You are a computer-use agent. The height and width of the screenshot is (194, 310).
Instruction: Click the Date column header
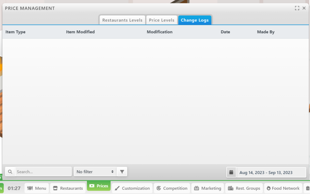225,32
